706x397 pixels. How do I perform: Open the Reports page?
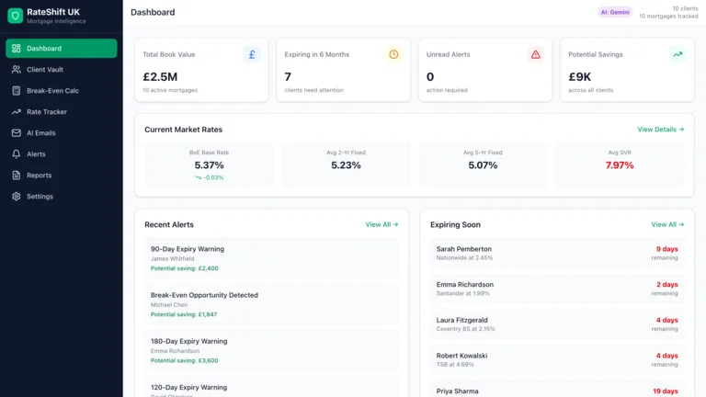click(x=62, y=176)
